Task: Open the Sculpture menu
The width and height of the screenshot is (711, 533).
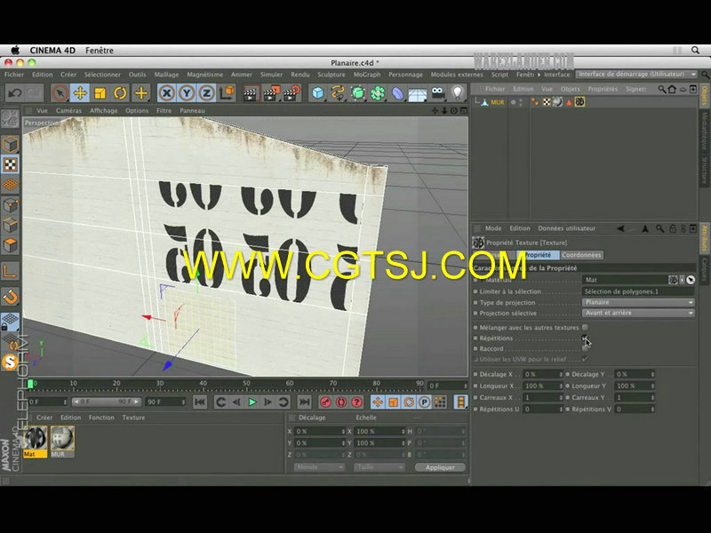Action: tap(331, 75)
